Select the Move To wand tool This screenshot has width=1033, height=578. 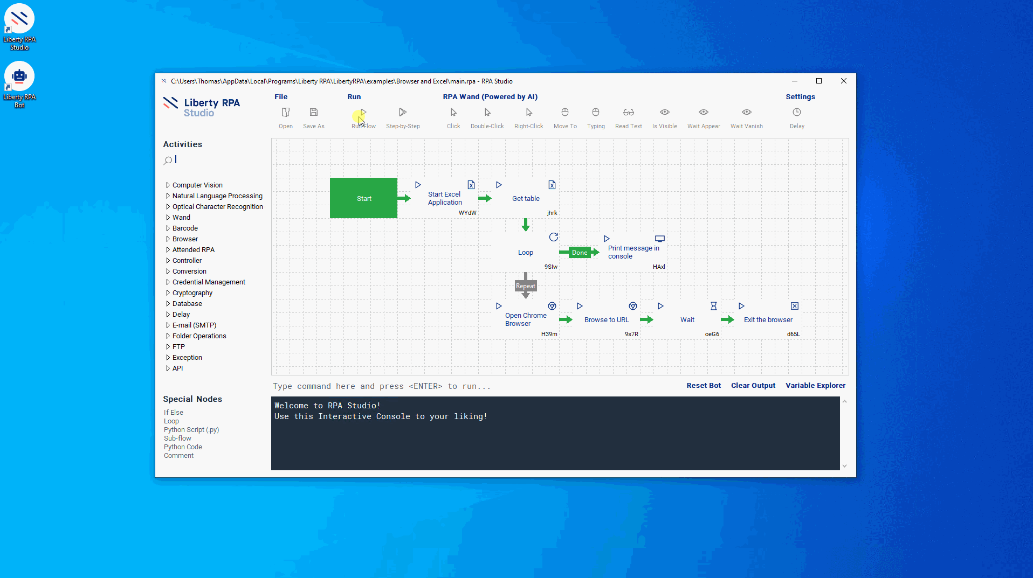[564, 113]
